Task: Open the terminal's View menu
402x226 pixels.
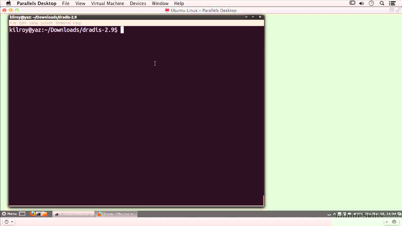Action: pos(34,23)
